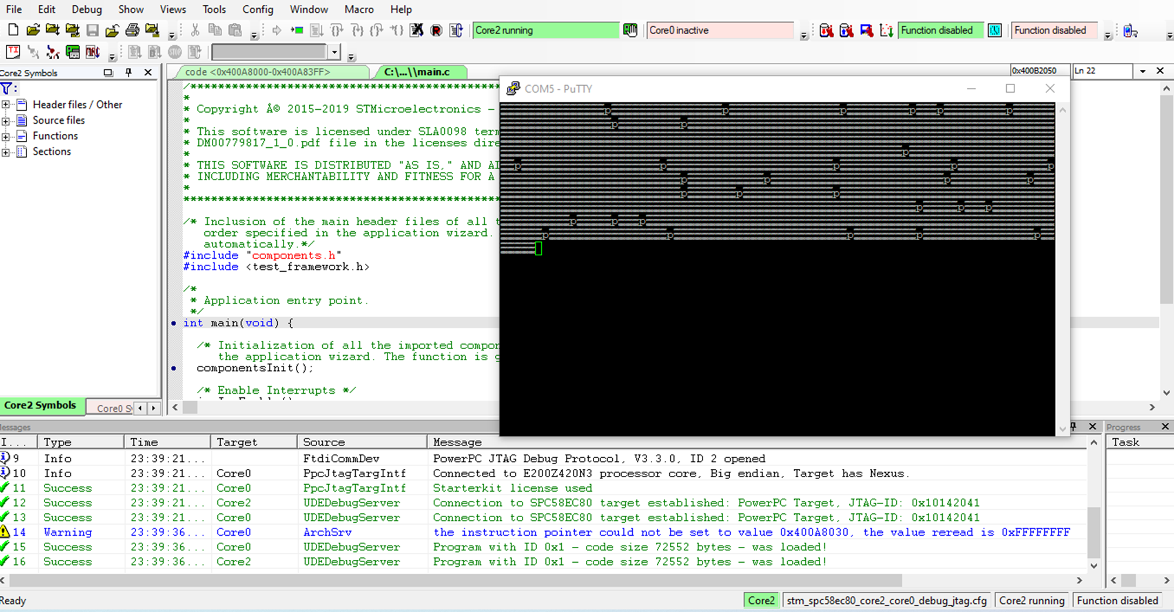Select the TI text item icon
The image size is (1174, 612).
click(13, 52)
